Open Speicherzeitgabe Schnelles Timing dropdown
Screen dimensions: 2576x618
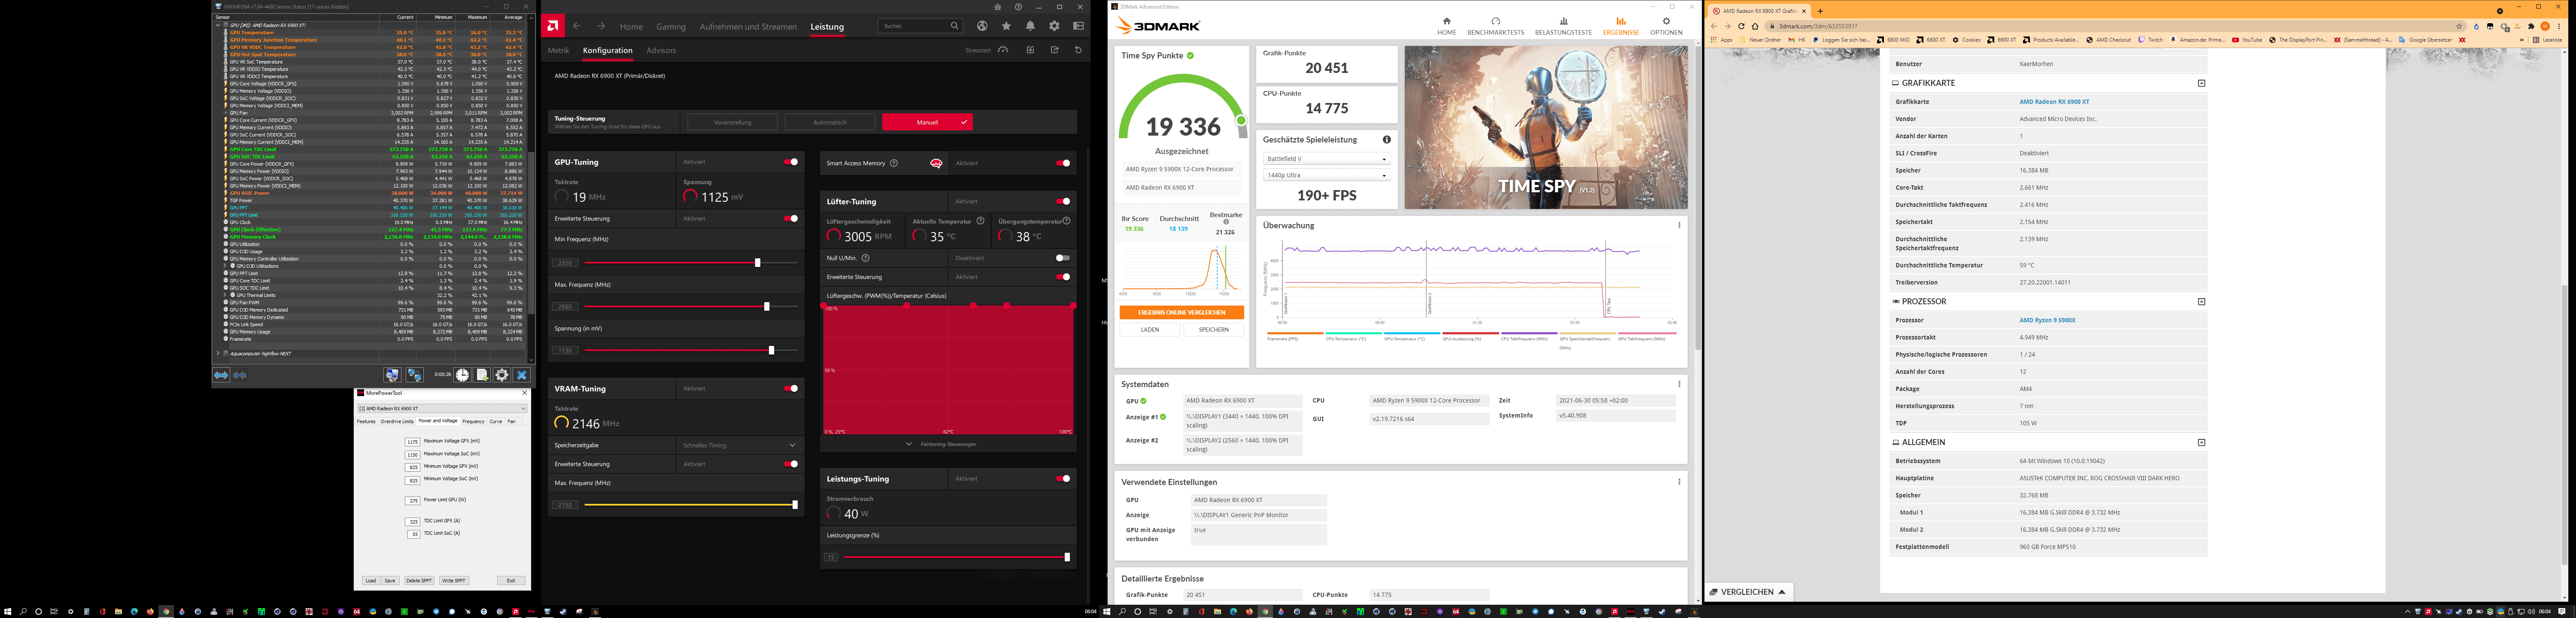740,445
